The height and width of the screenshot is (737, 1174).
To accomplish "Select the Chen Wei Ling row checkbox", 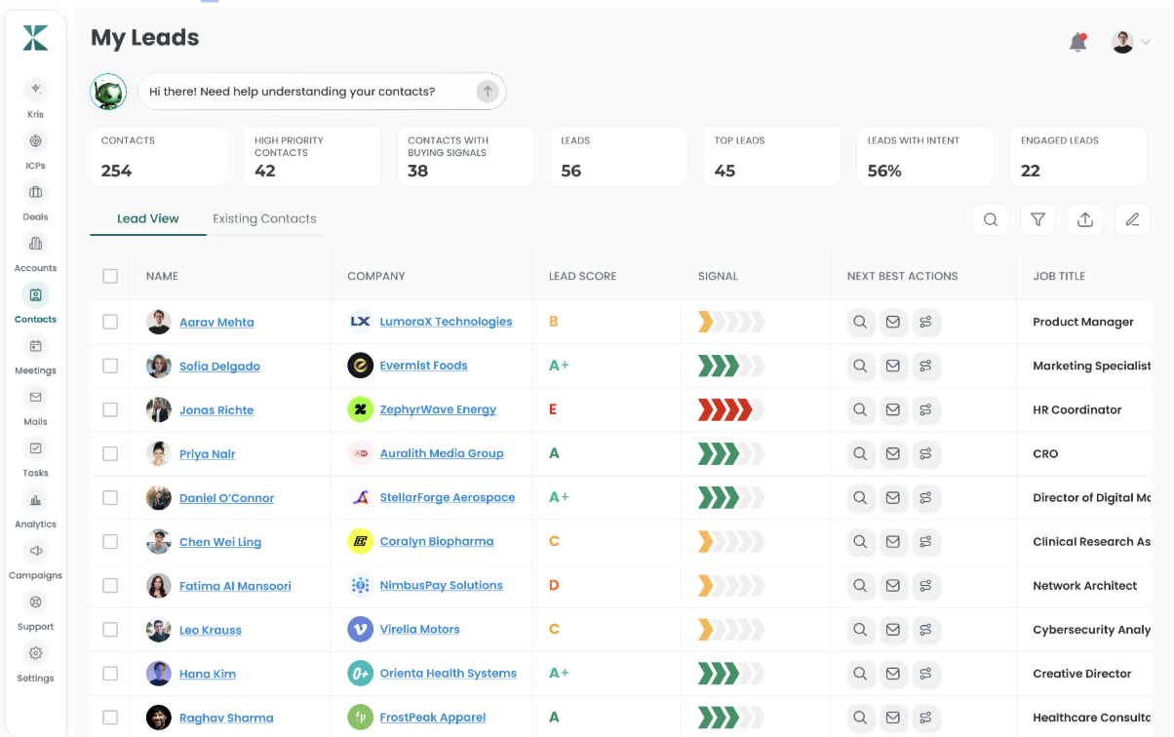I will (110, 541).
